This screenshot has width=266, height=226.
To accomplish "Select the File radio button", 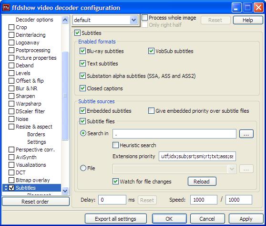I will tap(83, 168).
